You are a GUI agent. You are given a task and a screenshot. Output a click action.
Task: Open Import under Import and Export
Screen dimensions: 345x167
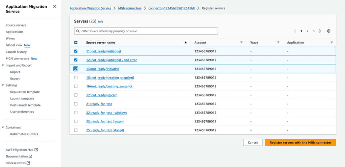click(x=15, y=72)
